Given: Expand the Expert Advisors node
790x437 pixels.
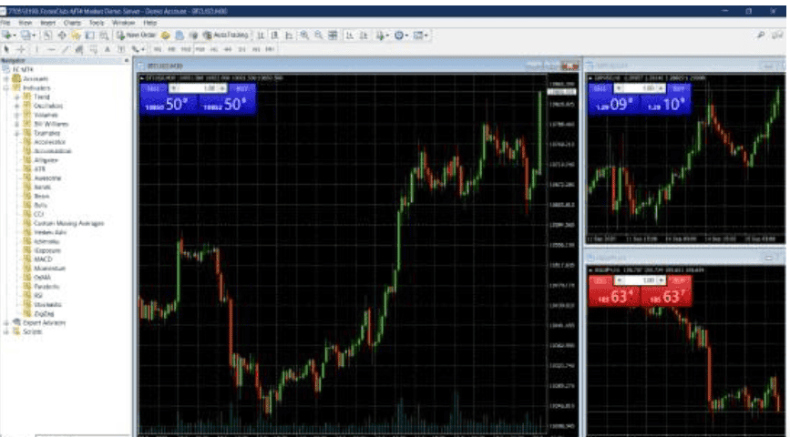Looking at the screenshot, I should 6,322.
